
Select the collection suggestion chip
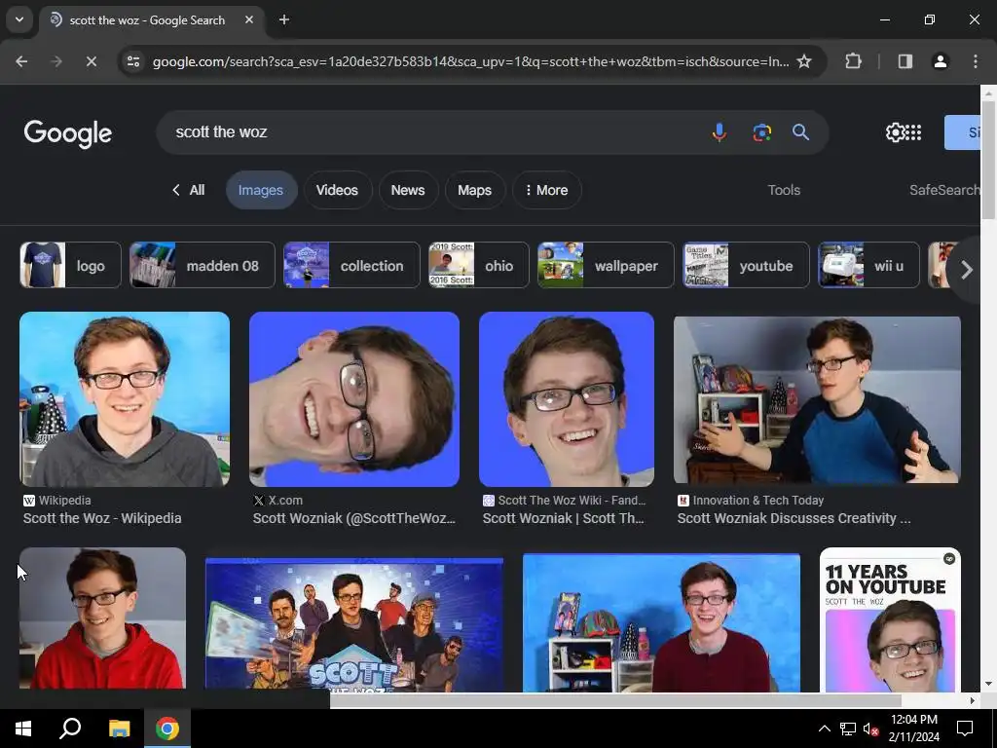point(351,265)
